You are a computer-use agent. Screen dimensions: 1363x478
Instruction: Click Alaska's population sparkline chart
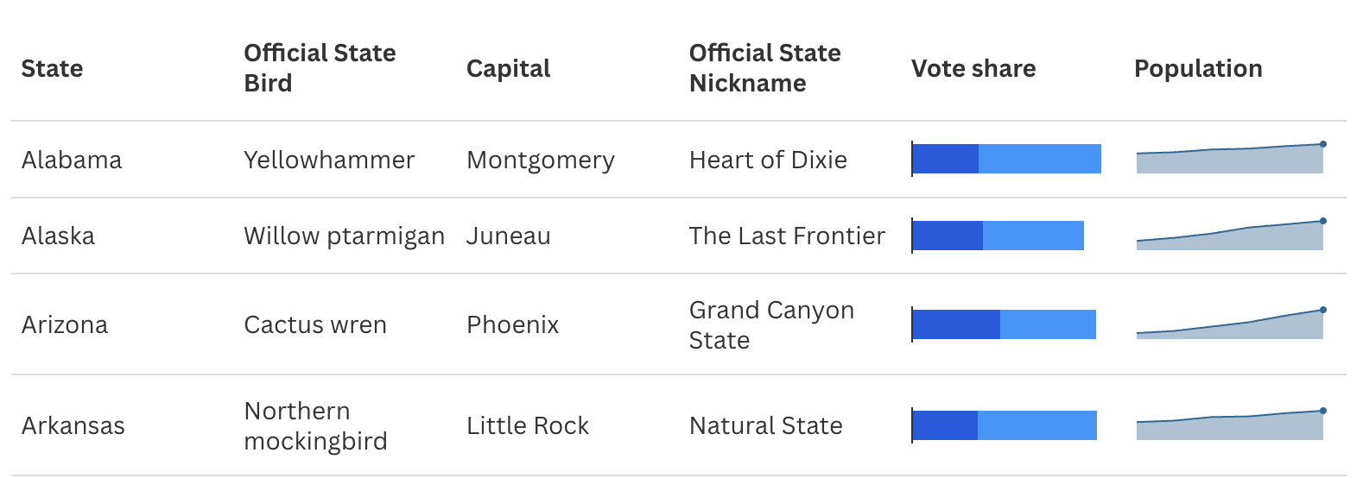coord(1230,235)
